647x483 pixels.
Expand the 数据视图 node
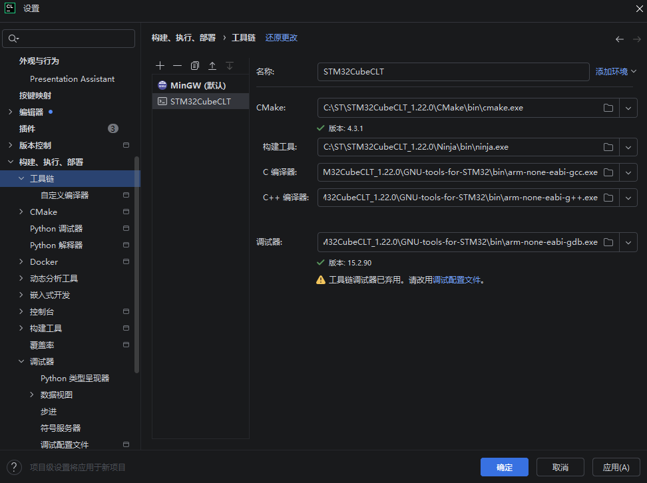pos(32,395)
